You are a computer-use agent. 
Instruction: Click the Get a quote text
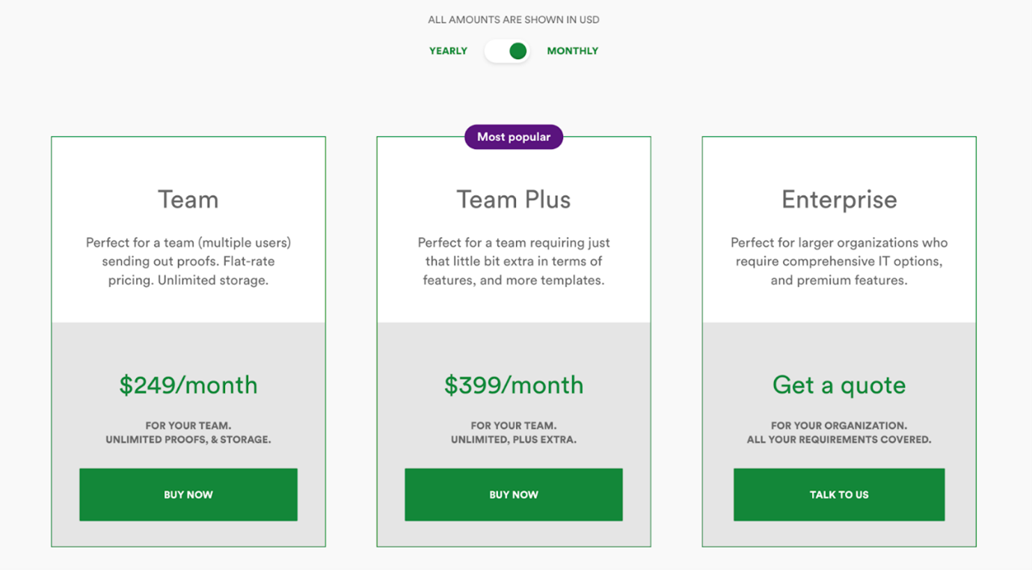(838, 383)
